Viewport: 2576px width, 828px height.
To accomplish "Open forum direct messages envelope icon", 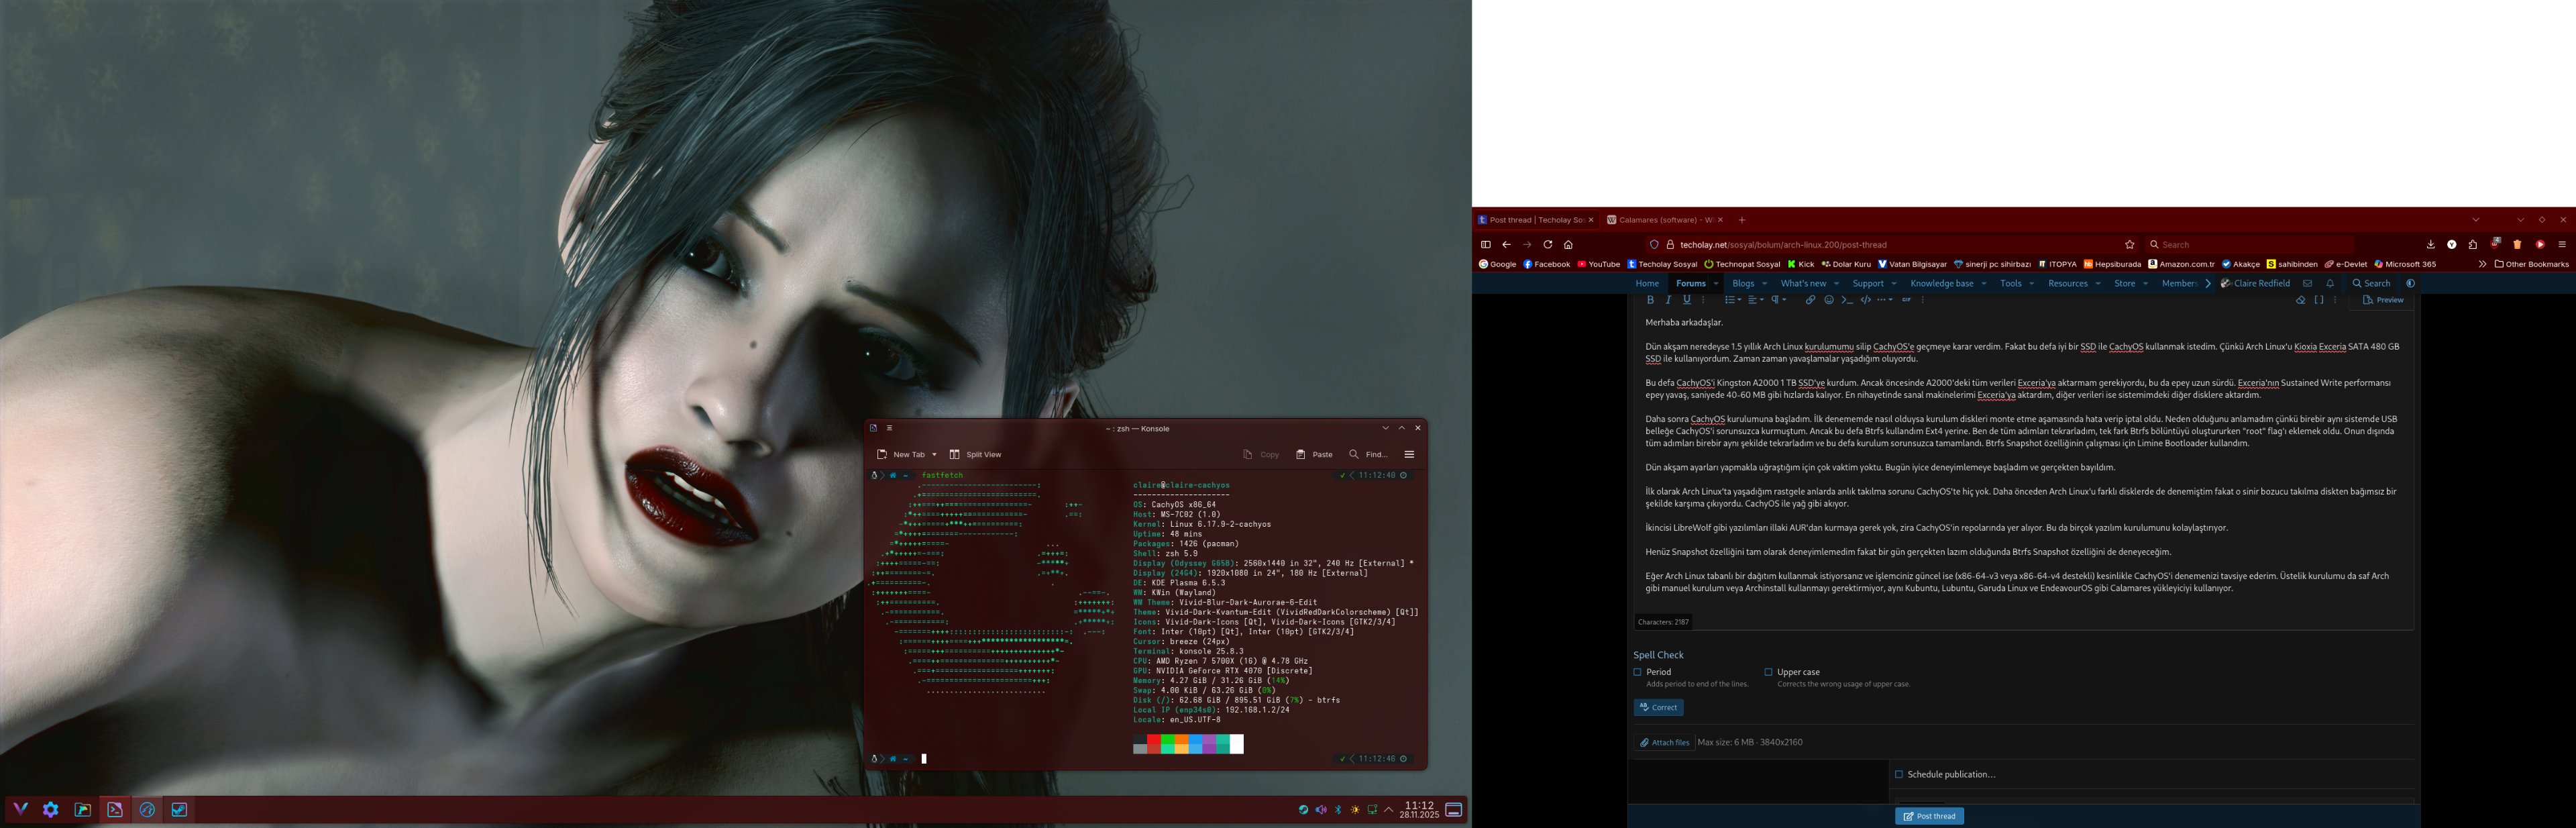I will pos(2308,284).
